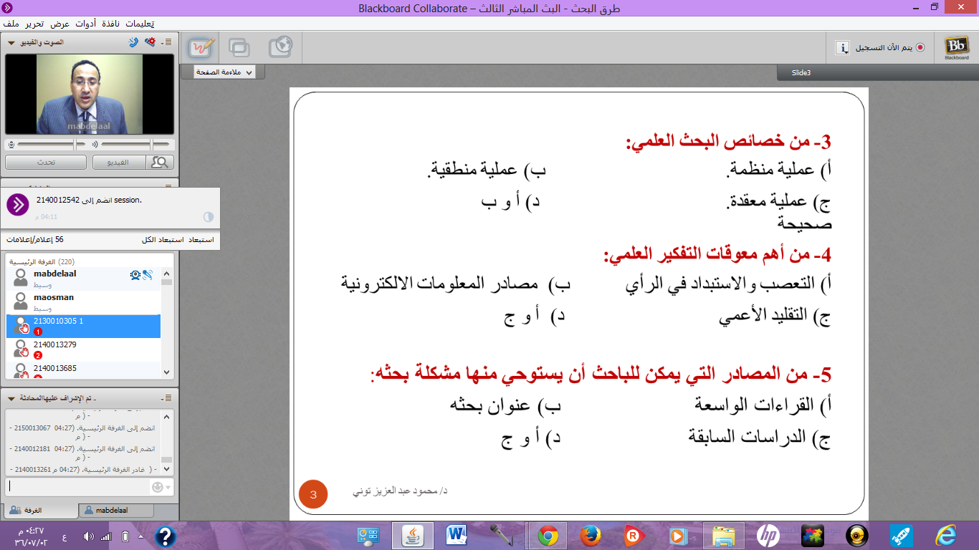Click mabdelaal's telephony status icon
This screenshot has width=979, height=550.
pos(147,274)
